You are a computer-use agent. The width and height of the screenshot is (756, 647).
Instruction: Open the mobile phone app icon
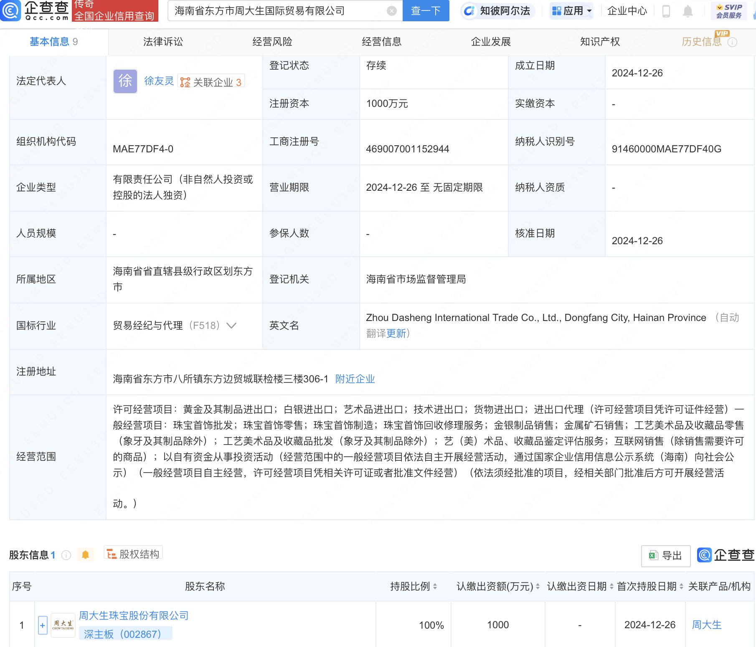tap(666, 11)
